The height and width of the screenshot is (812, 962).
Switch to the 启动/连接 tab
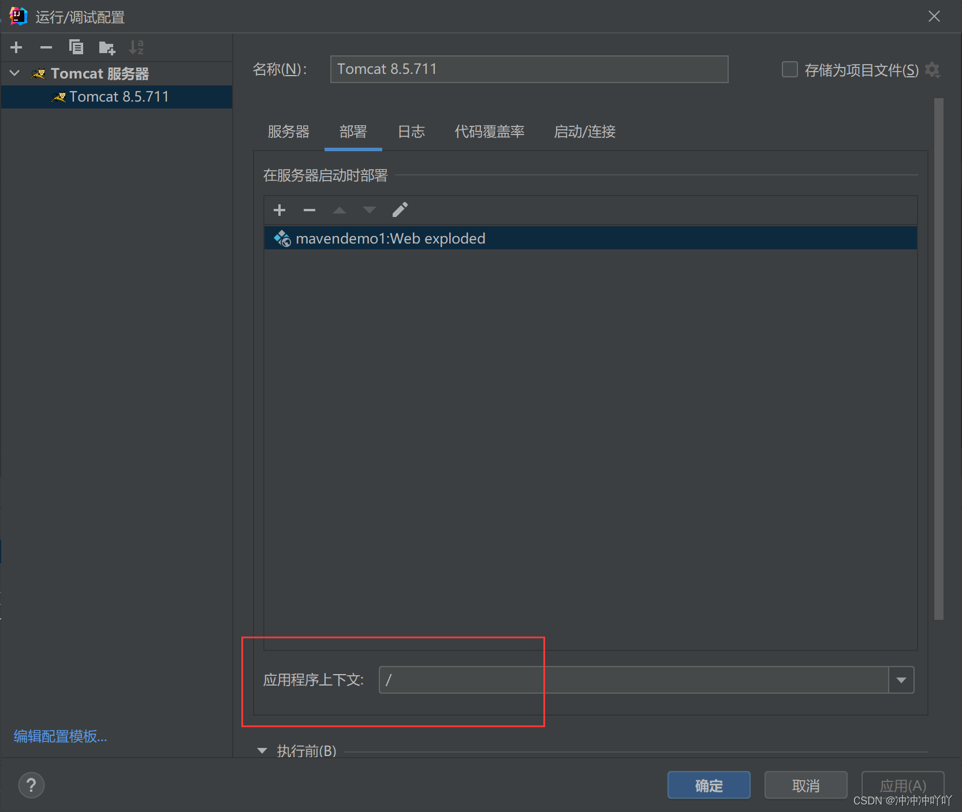[x=585, y=132]
